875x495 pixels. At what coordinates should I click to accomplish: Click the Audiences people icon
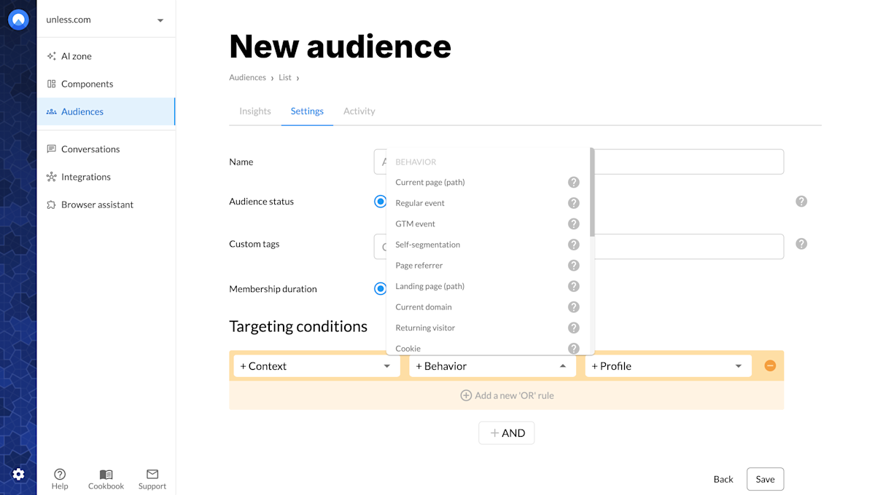point(51,111)
